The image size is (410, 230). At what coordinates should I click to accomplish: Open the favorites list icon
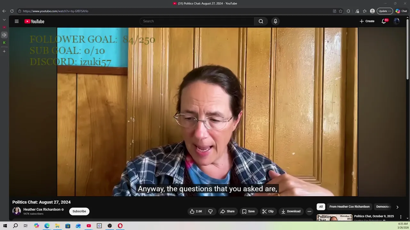365,11
